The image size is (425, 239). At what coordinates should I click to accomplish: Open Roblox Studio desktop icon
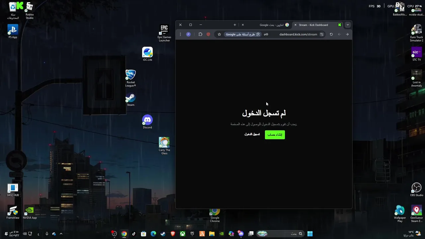click(x=30, y=11)
